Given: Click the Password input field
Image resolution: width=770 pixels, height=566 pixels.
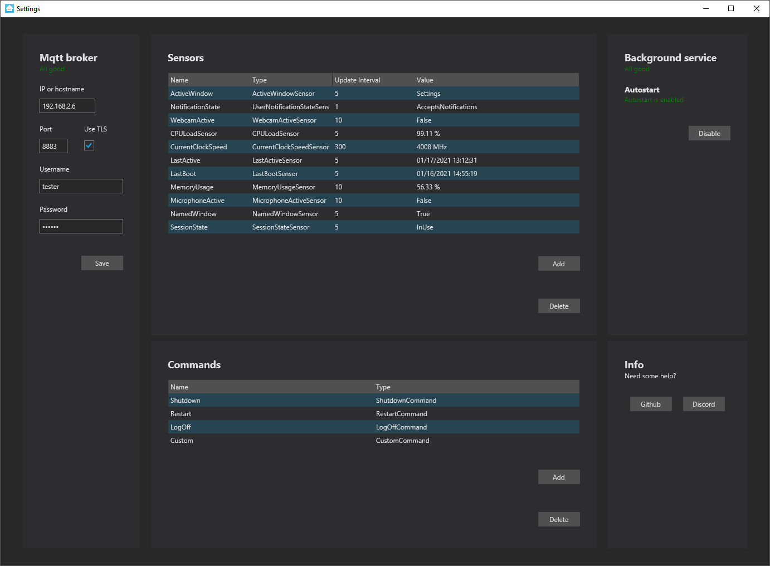Looking at the screenshot, I should coord(81,226).
